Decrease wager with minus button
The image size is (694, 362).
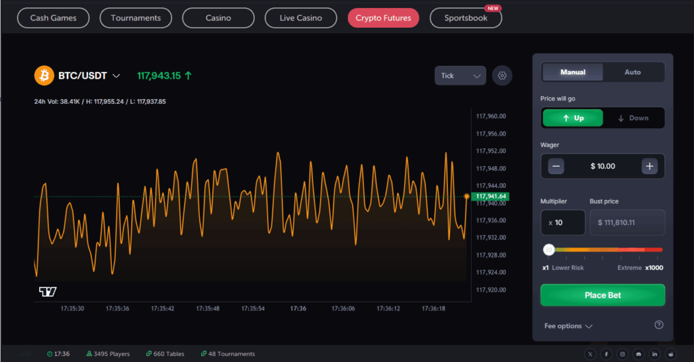pyautogui.click(x=556, y=166)
